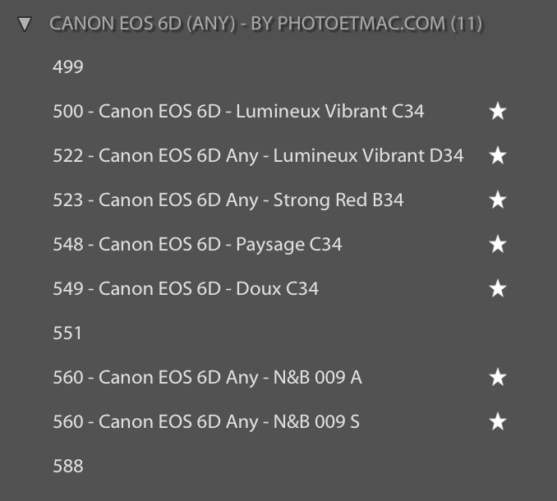Toggle the favorite star for Paysage C34
This screenshot has height=501, width=557.
[497, 245]
